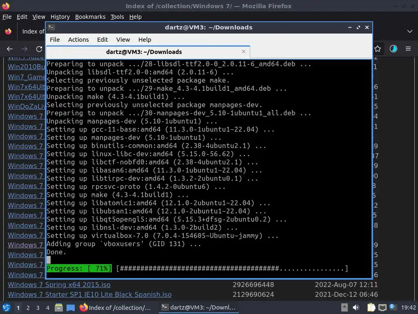418x314 pixels.
Task: Select the Firefox 'Index of' tab
Action: (x=33, y=31)
